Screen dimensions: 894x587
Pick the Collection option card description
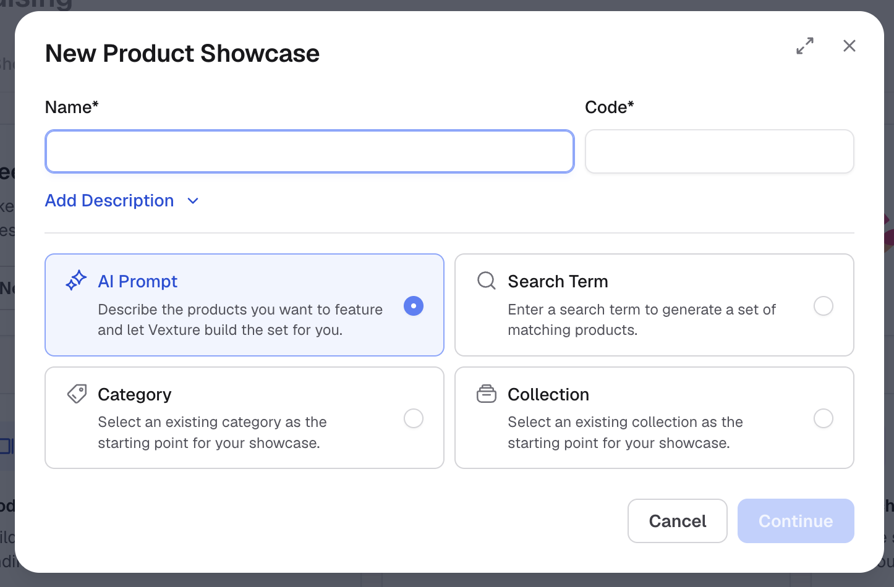tap(625, 433)
